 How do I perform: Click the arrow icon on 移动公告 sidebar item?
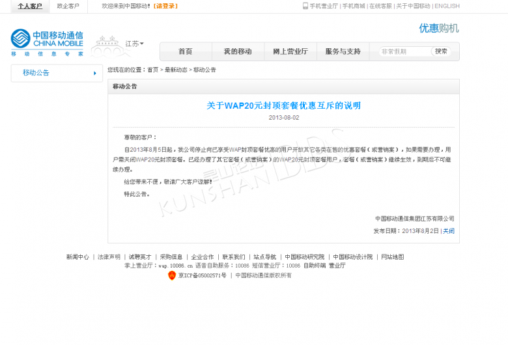click(x=95, y=73)
